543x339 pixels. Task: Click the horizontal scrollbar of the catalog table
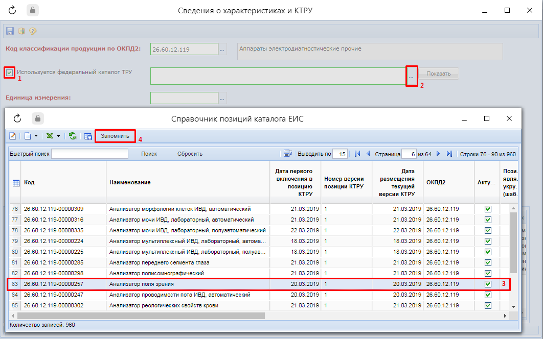click(x=153, y=316)
